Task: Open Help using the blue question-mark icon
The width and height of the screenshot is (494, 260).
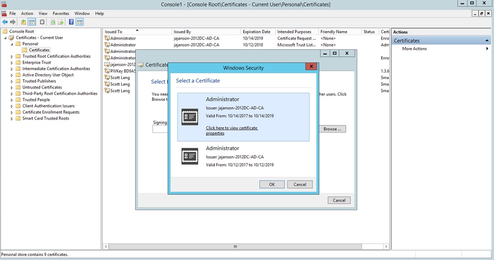Action: click(71, 22)
